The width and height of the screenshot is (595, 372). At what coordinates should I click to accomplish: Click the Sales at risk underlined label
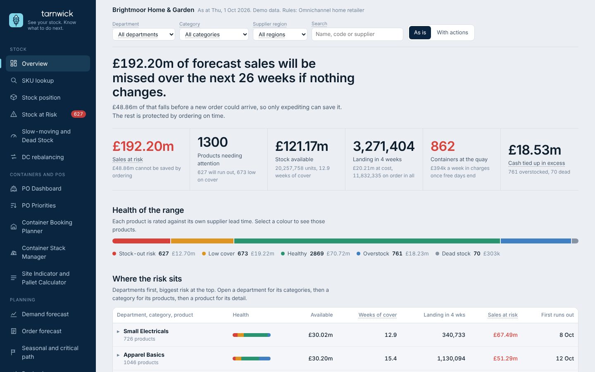(x=128, y=159)
